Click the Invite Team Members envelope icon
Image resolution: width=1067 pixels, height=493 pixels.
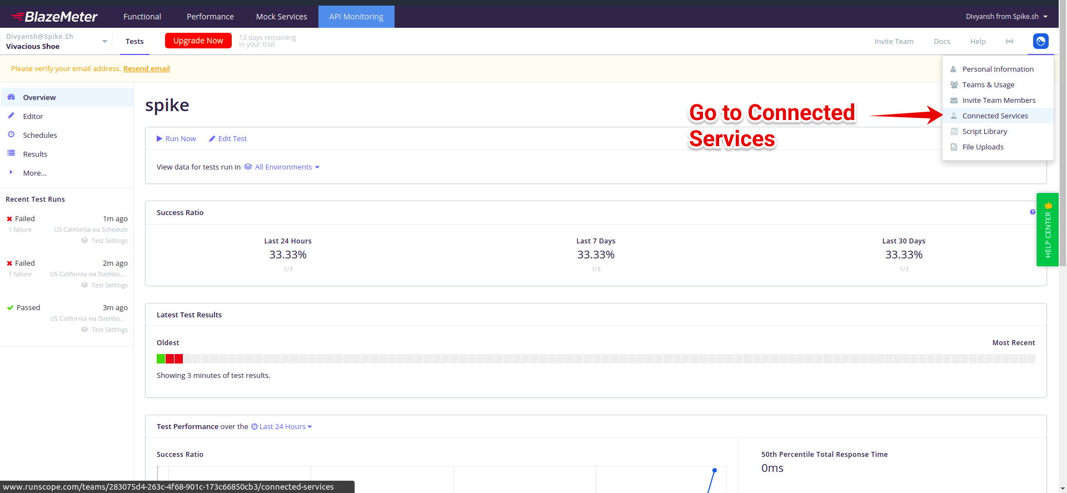pos(954,100)
